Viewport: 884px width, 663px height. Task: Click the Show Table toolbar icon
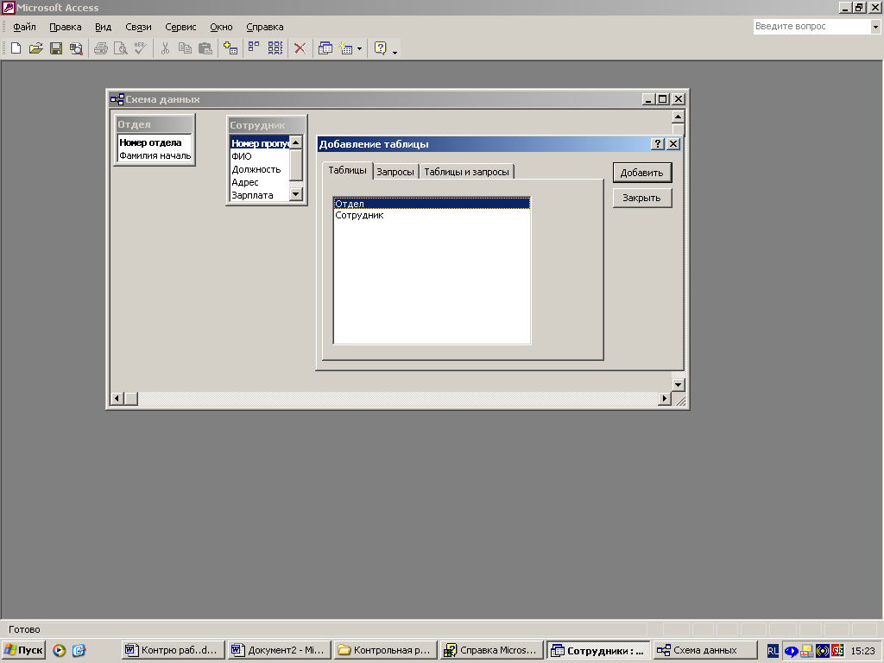tap(230, 48)
